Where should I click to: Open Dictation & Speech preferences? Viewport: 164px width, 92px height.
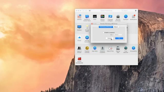pyautogui.click(x=102, y=50)
